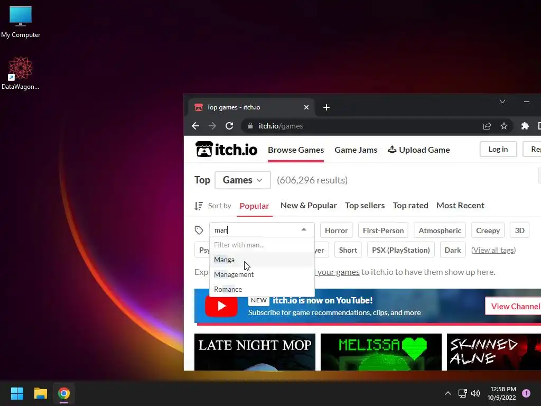Open the Melissa game thumbnail

(x=381, y=352)
